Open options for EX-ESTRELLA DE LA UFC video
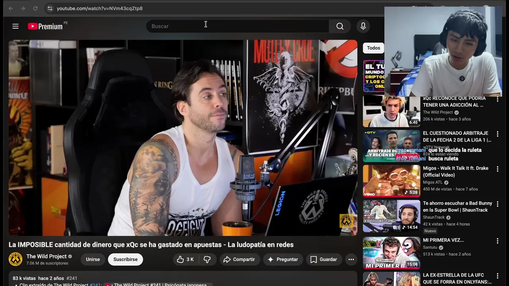The width and height of the screenshot is (509, 286). click(497, 276)
